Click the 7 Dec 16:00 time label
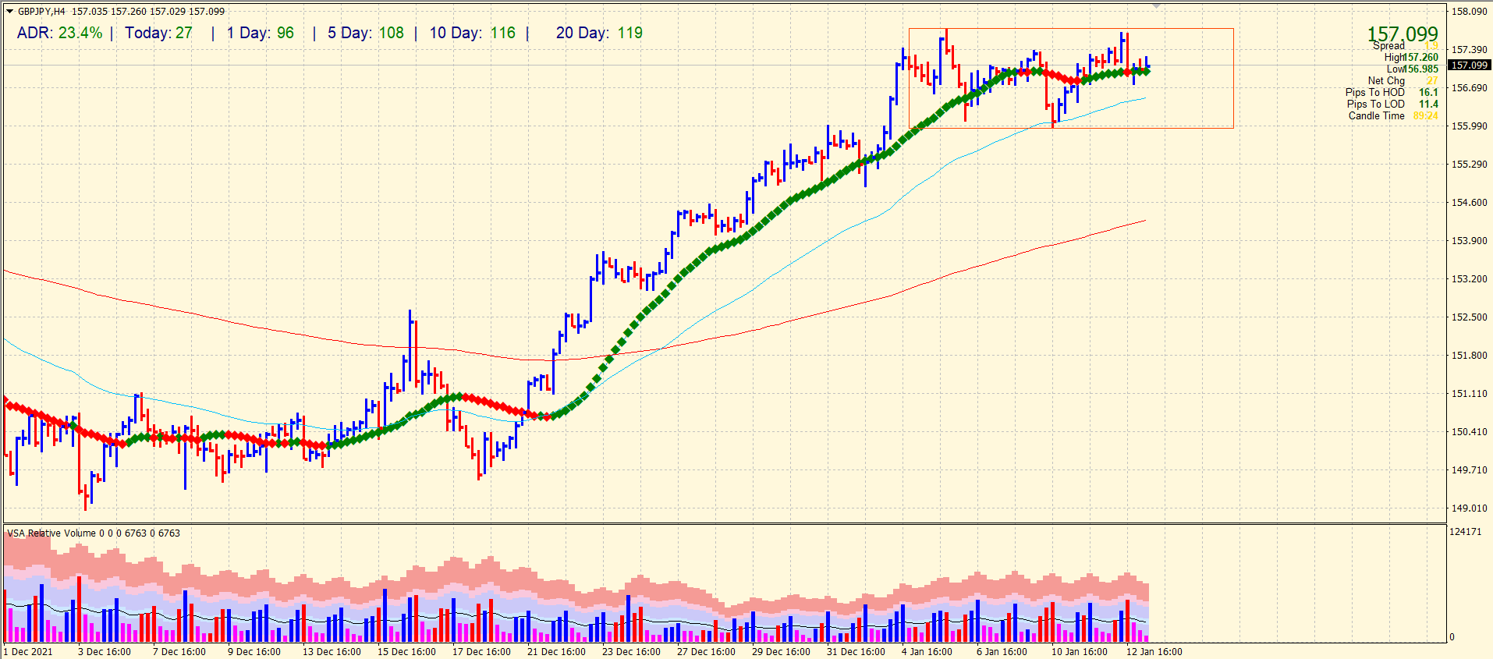This screenshot has width=1493, height=659. [x=179, y=652]
